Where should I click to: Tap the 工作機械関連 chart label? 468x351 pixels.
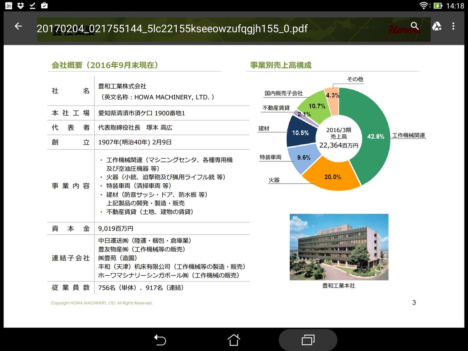(409, 136)
